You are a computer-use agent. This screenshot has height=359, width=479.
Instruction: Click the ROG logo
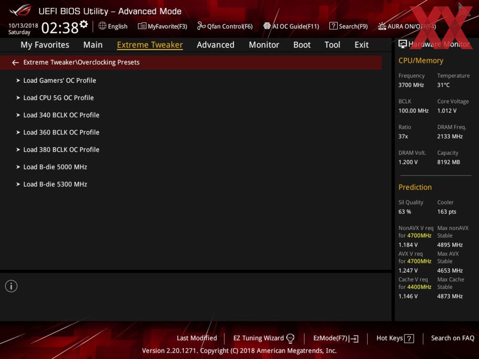pos(20,11)
